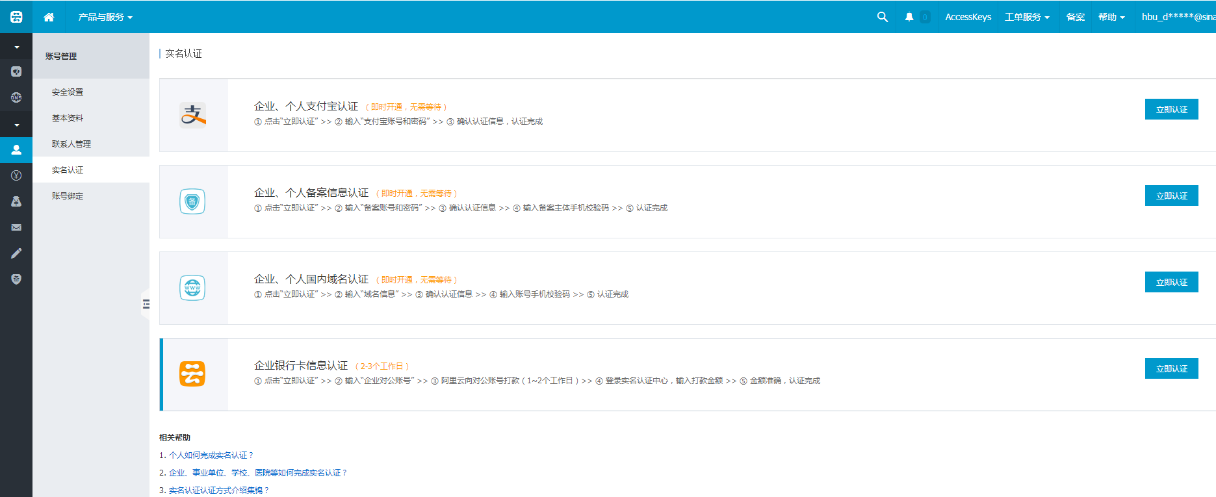Open notifications bell icon
The width and height of the screenshot is (1216, 497).
[909, 17]
